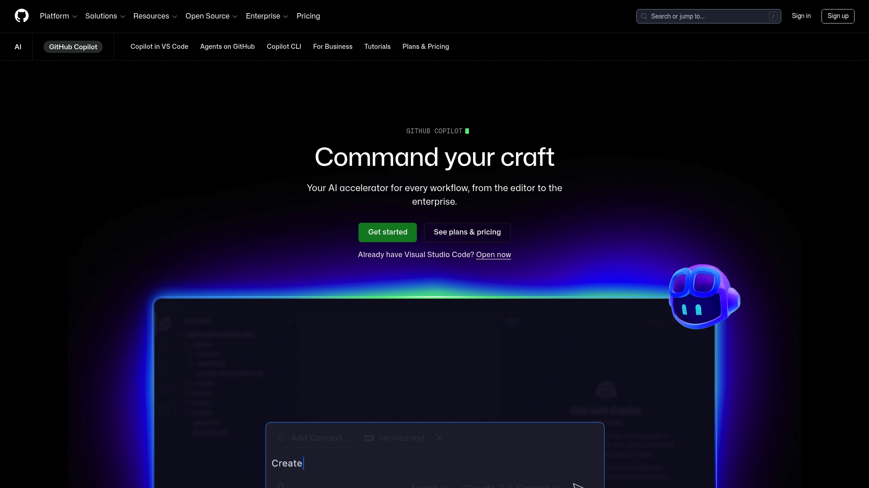Open the For Business tab
This screenshot has width=869, height=488.
click(x=333, y=47)
